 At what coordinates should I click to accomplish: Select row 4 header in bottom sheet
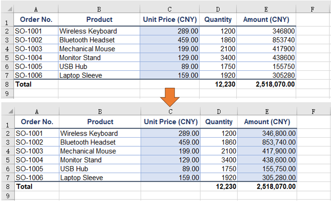point(8,151)
